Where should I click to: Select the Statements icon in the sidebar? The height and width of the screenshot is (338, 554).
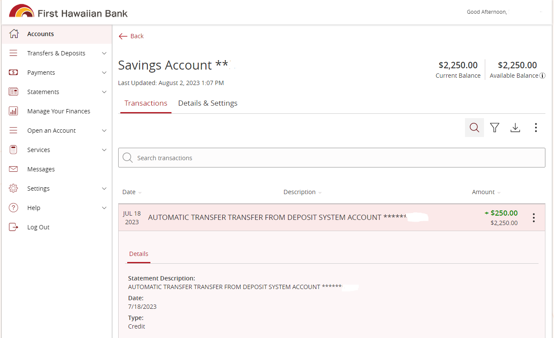pyautogui.click(x=13, y=91)
